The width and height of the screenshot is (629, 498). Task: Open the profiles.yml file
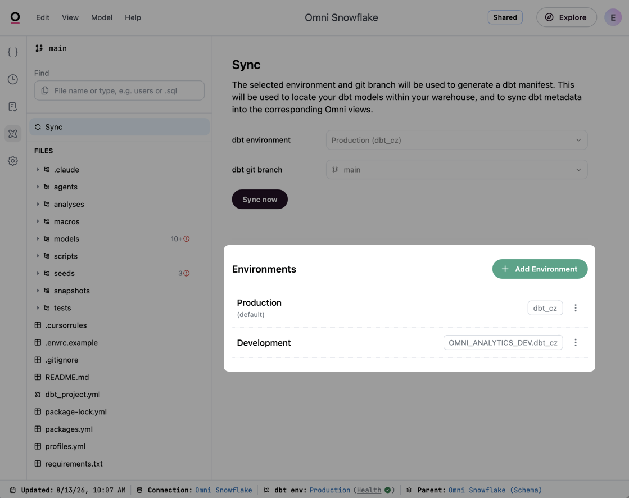click(65, 446)
